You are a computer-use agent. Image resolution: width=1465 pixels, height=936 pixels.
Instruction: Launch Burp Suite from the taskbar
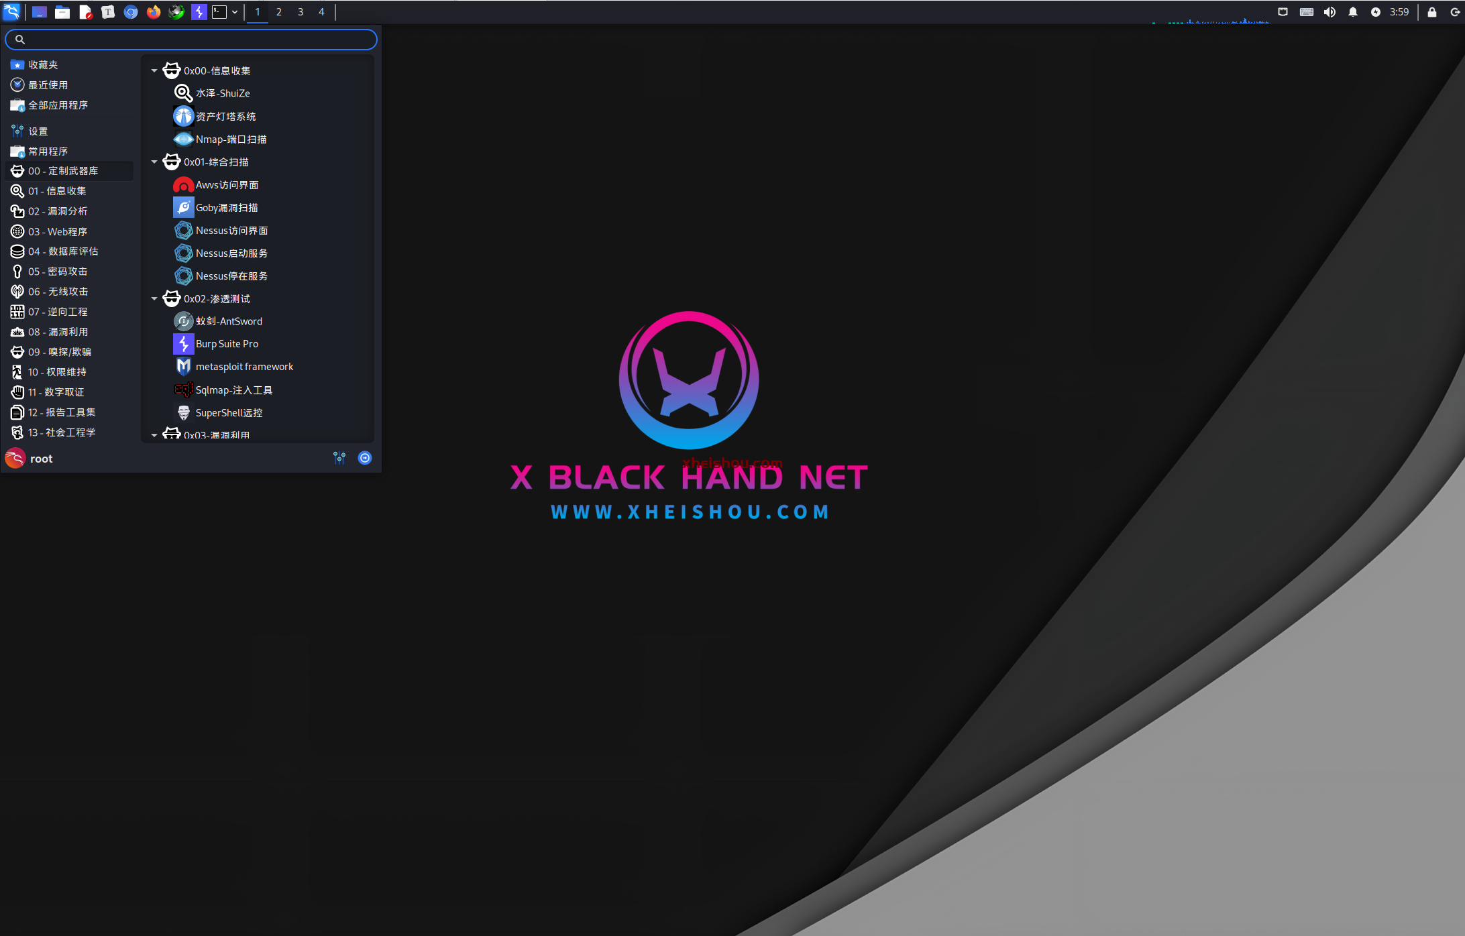coord(199,12)
